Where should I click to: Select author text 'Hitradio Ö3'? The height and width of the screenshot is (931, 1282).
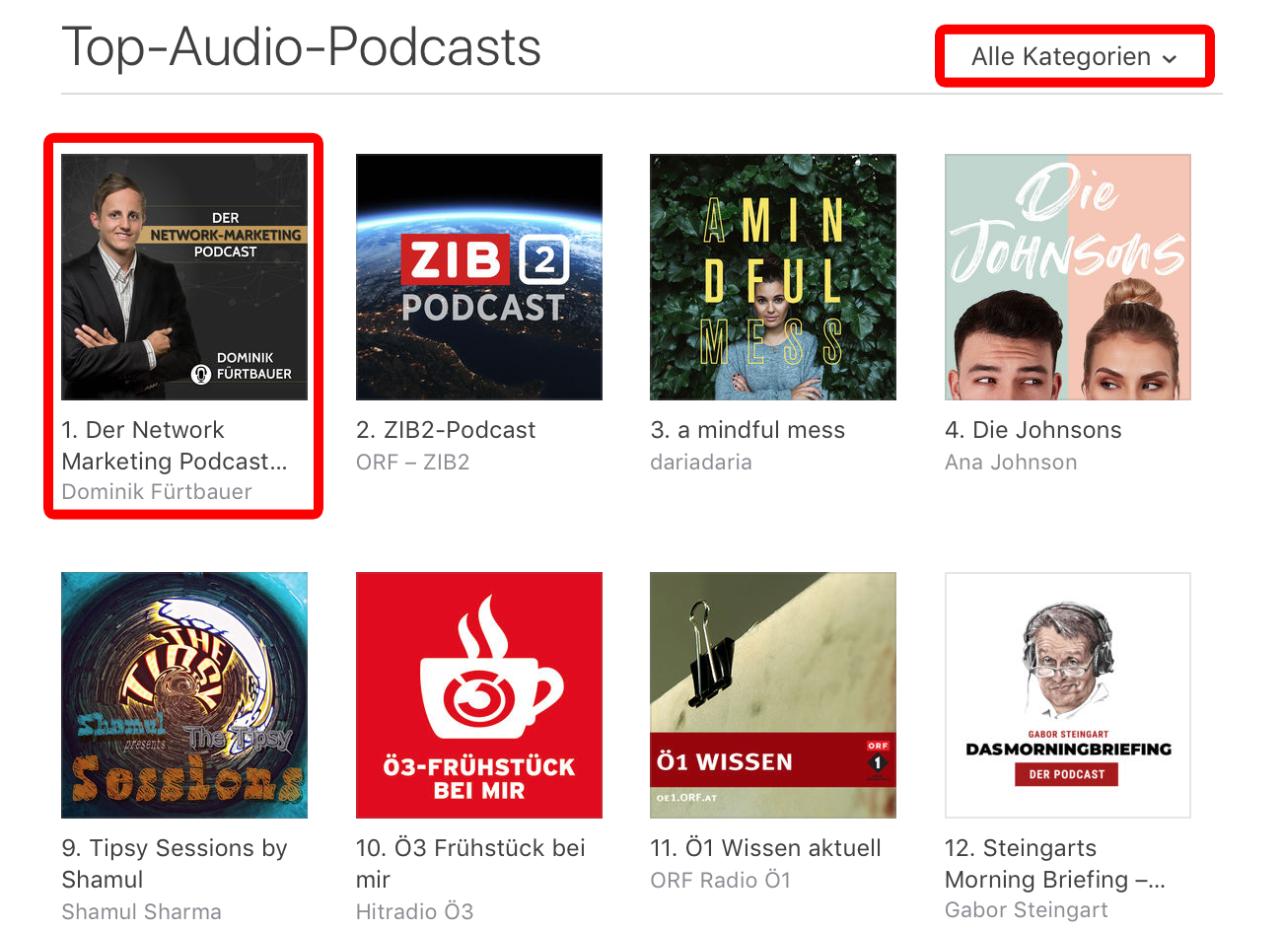point(414,912)
